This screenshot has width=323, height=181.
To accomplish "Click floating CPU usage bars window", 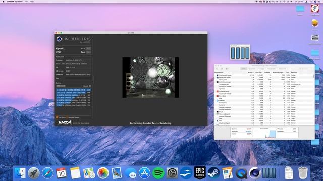I will pyautogui.click(x=240, y=53).
